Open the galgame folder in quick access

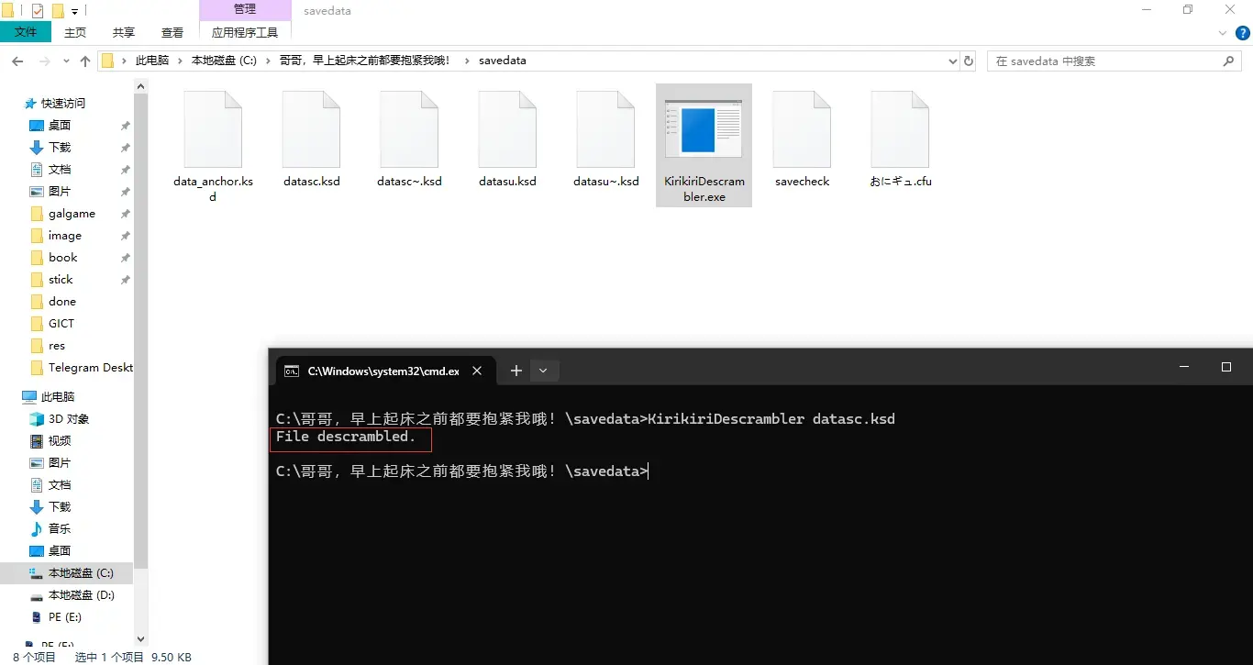click(72, 214)
